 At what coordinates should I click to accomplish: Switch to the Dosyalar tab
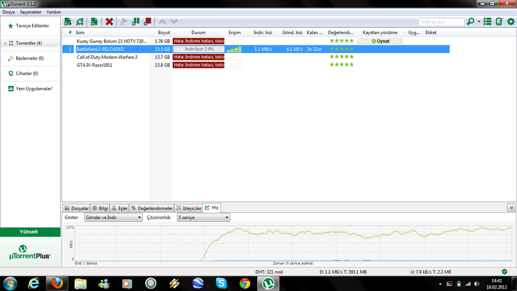point(76,208)
